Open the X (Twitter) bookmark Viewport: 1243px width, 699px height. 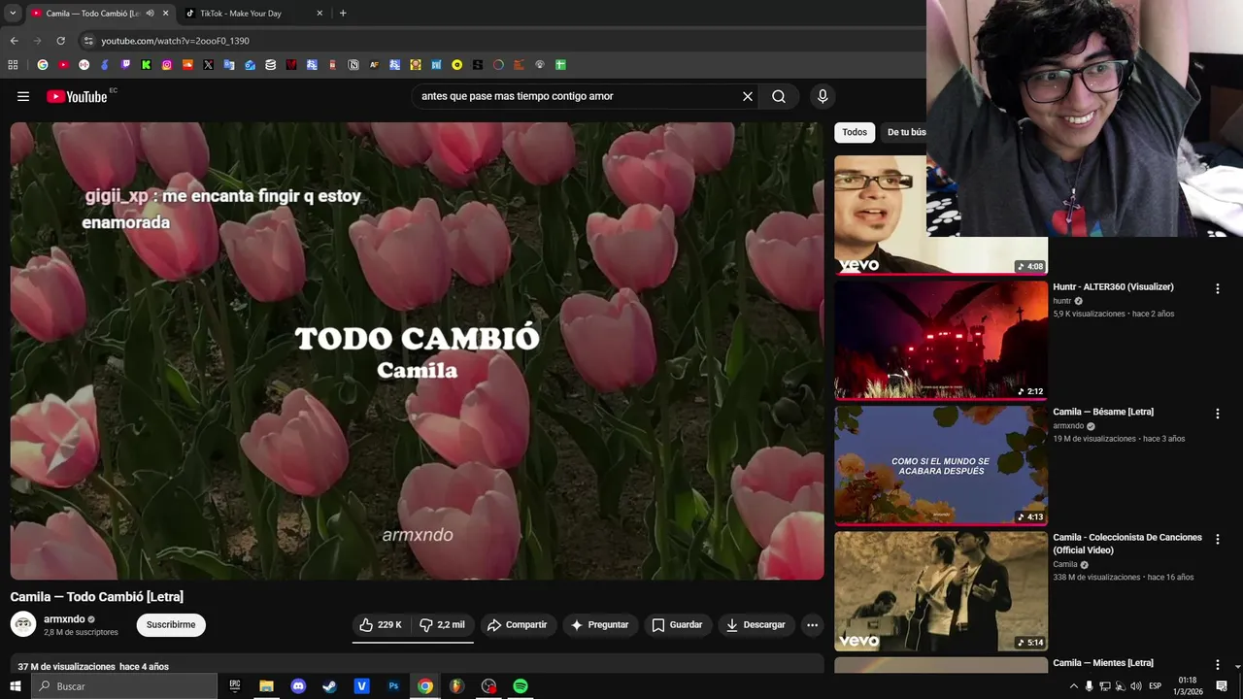click(x=208, y=65)
